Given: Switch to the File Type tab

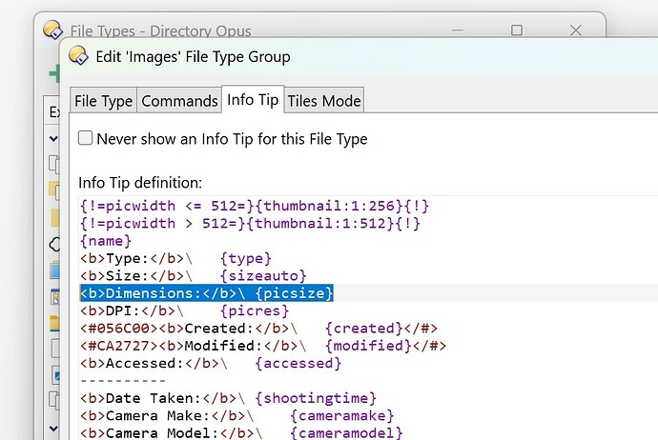Looking at the screenshot, I should [103, 101].
